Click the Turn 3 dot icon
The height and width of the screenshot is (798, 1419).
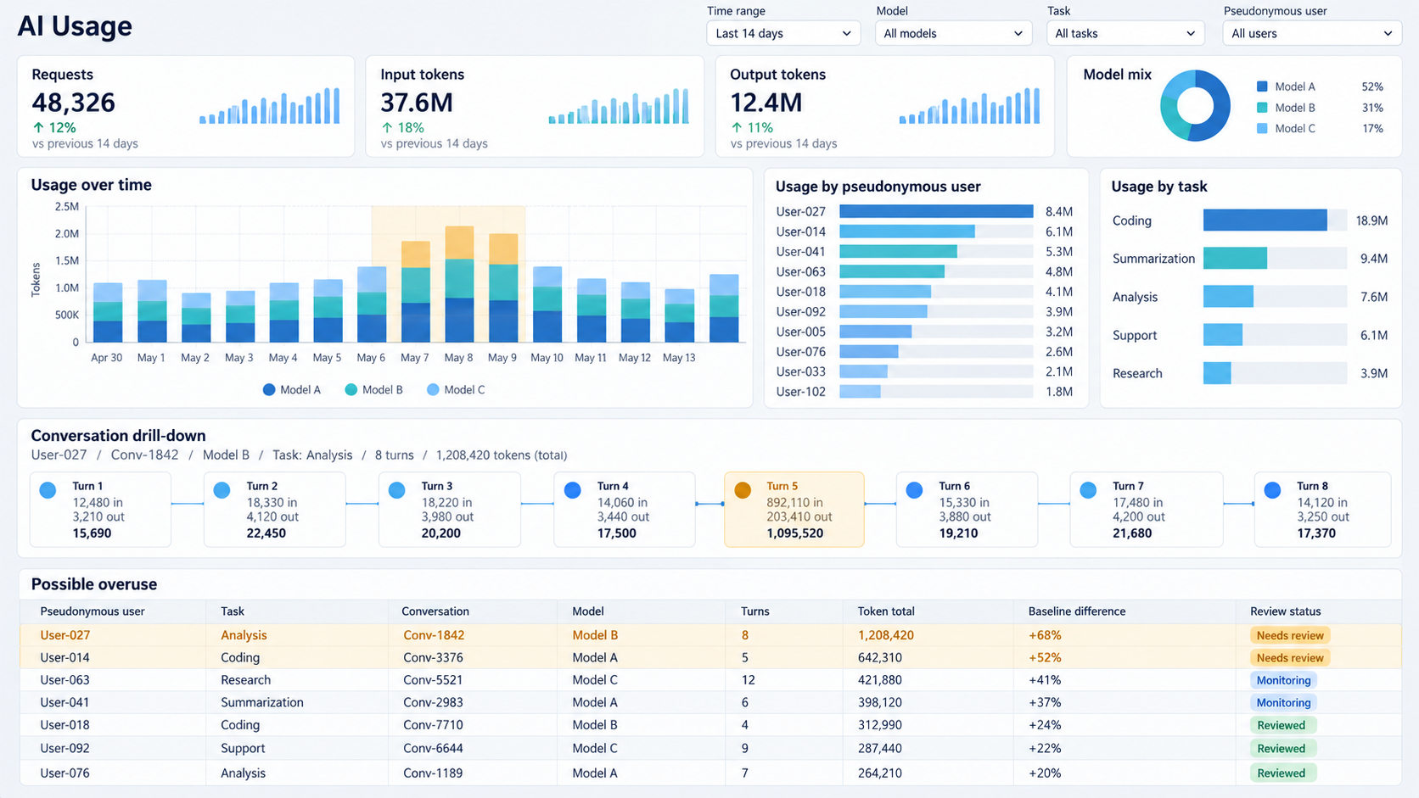pyautogui.click(x=396, y=490)
